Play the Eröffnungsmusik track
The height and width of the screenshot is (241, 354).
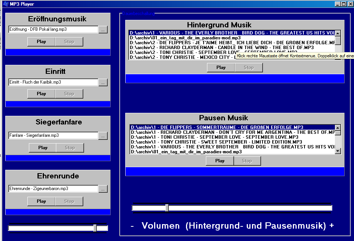(41, 42)
